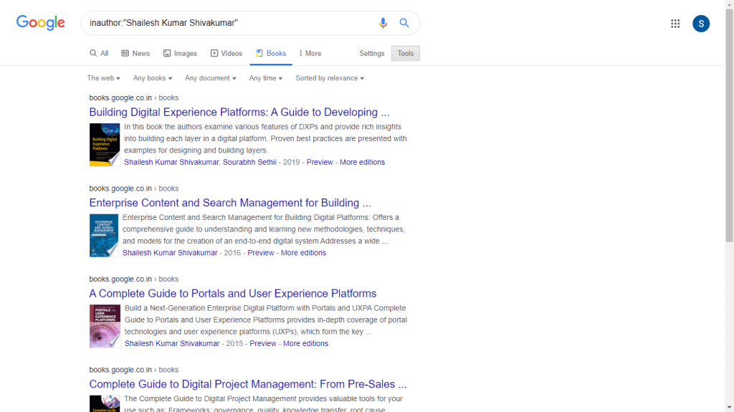The height and width of the screenshot is (412, 734).
Task: Open the Google apps grid
Action: 675,24
